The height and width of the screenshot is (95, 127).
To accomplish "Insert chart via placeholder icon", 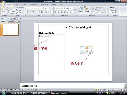I will coord(87,48).
